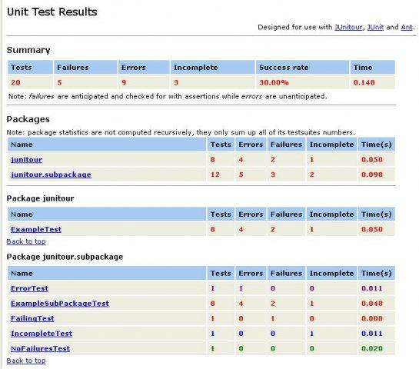Click the Unit Test Results heading
419x369 pixels.
(x=52, y=12)
